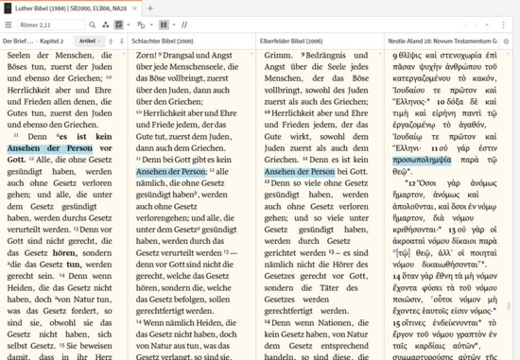Click the Luther Bibel book cover icon
The height and width of the screenshot is (360, 520).
(x=8, y=9)
